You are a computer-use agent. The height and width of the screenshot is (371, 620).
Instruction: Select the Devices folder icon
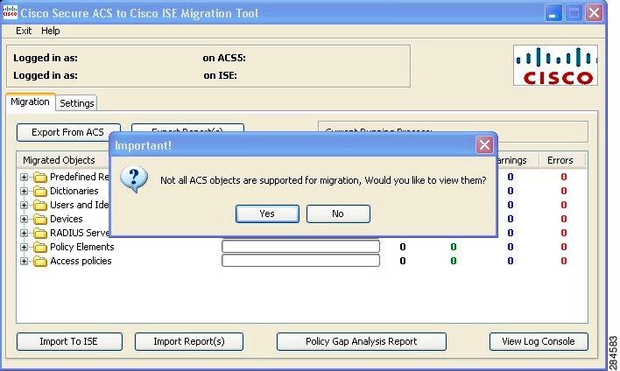(x=40, y=220)
